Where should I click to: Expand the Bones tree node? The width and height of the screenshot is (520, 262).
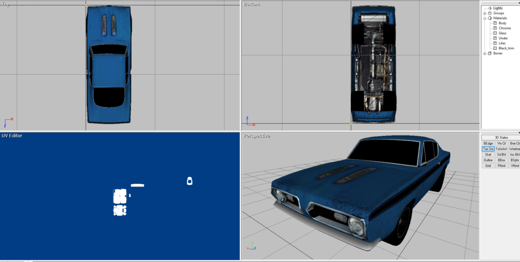point(484,53)
